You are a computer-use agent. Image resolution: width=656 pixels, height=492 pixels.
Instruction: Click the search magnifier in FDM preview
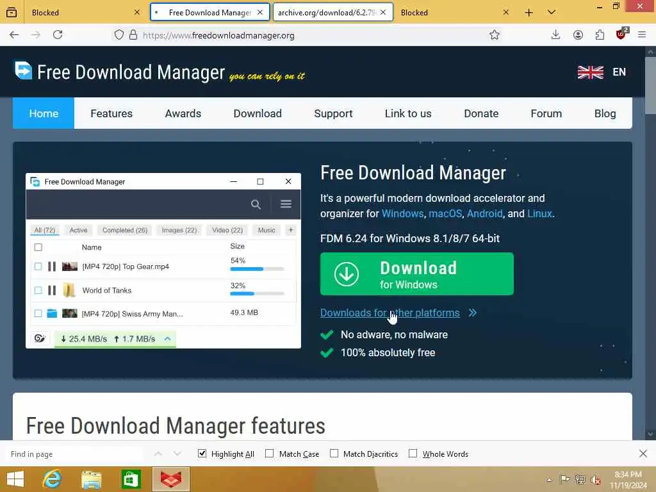tap(256, 204)
